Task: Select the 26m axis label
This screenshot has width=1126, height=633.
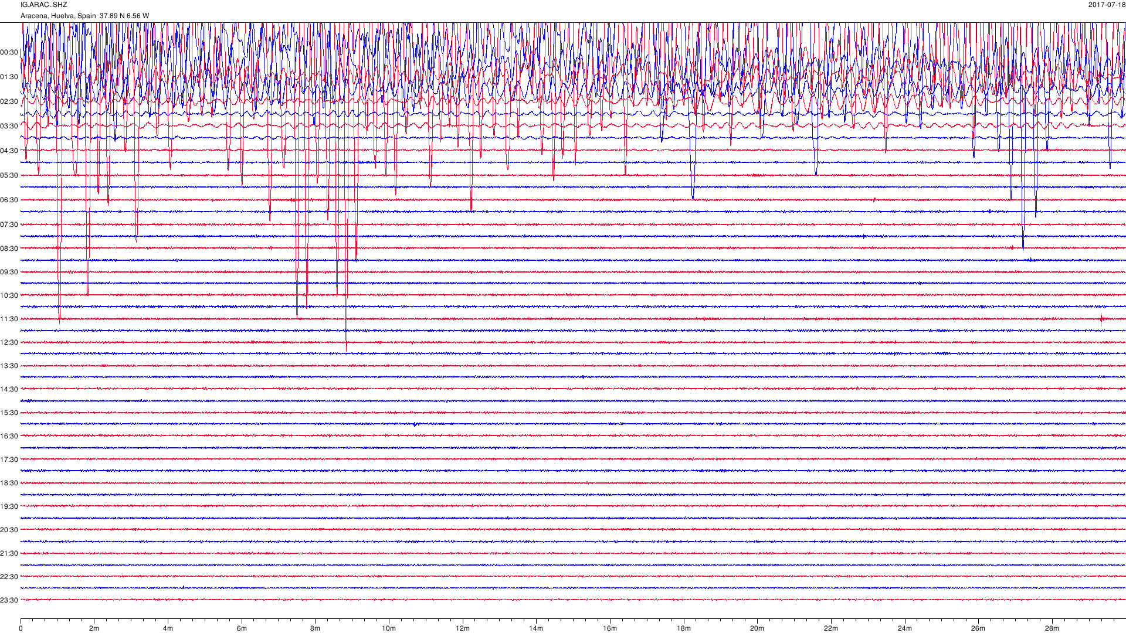Action: click(978, 628)
